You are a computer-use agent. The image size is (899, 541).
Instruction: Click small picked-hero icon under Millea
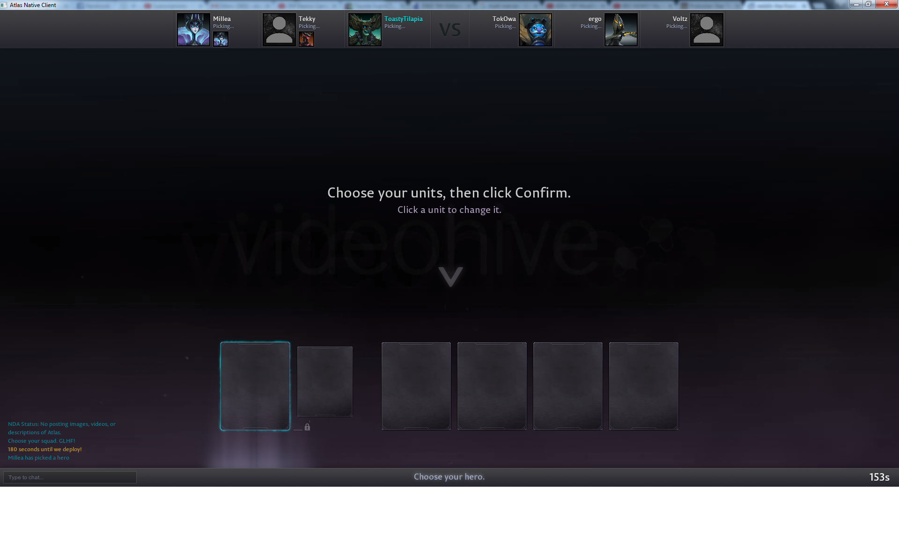(x=221, y=39)
